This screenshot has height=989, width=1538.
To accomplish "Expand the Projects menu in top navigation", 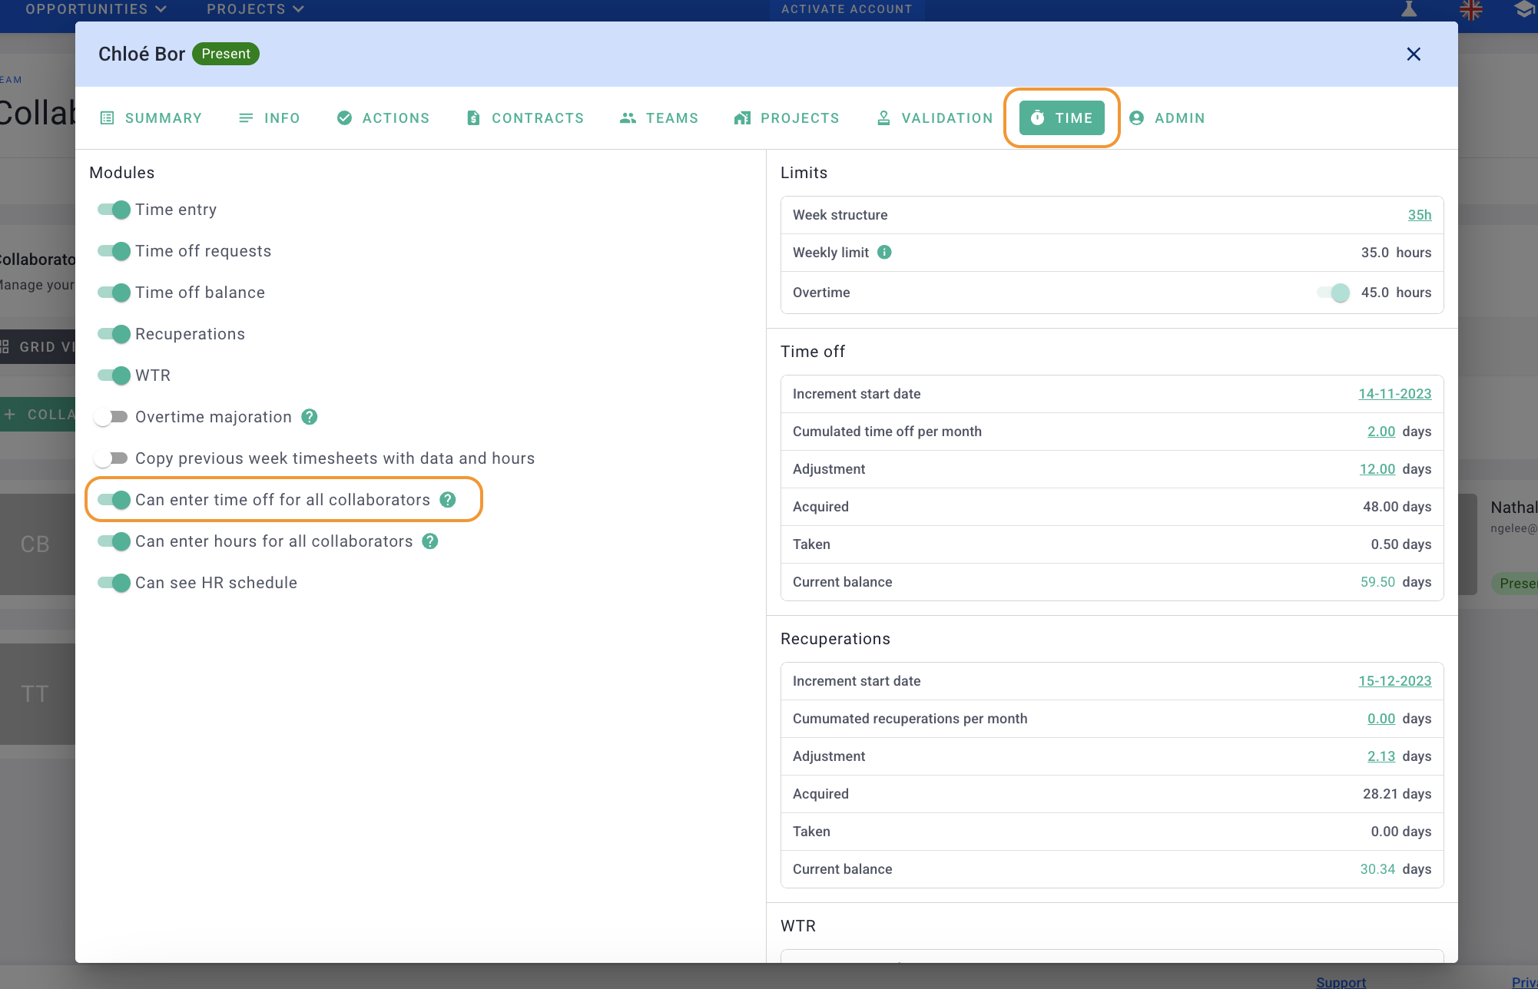I will click(255, 9).
